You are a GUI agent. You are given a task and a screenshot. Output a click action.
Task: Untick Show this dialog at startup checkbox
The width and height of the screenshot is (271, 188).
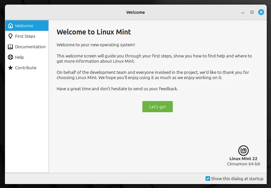point(208,178)
